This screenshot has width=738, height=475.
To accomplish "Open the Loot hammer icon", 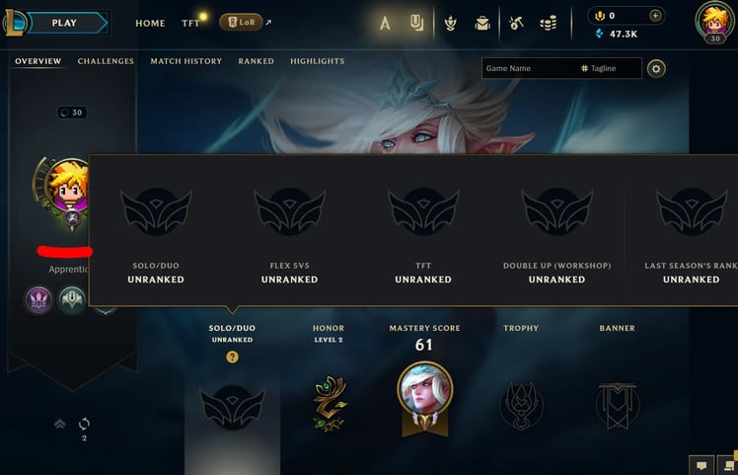I will 516,22.
